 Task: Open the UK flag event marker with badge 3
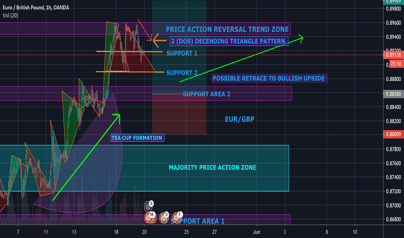click(164, 217)
